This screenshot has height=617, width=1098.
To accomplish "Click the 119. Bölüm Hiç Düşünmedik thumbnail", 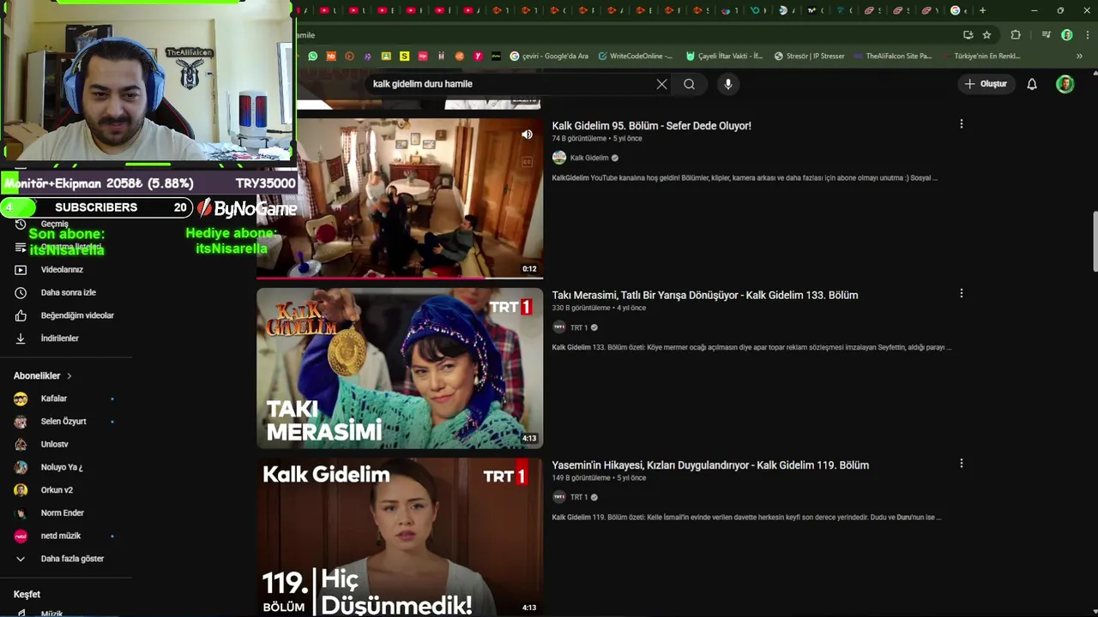I will click(x=400, y=537).
